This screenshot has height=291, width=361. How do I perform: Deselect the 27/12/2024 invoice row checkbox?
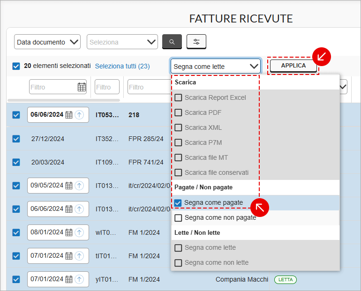[x=16, y=139]
